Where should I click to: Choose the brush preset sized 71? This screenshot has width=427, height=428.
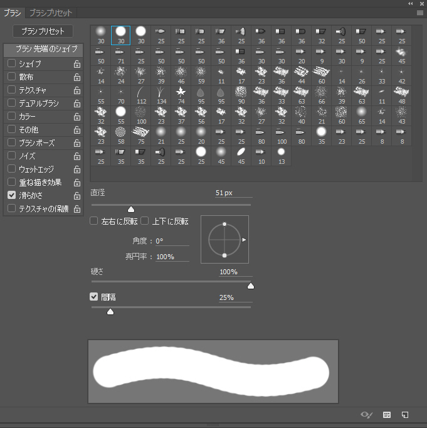(x=121, y=56)
